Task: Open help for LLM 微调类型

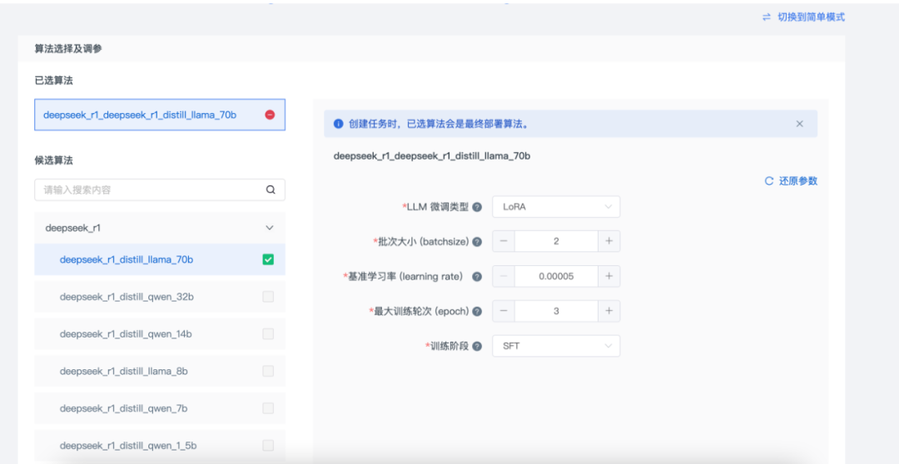Action: [x=477, y=207]
